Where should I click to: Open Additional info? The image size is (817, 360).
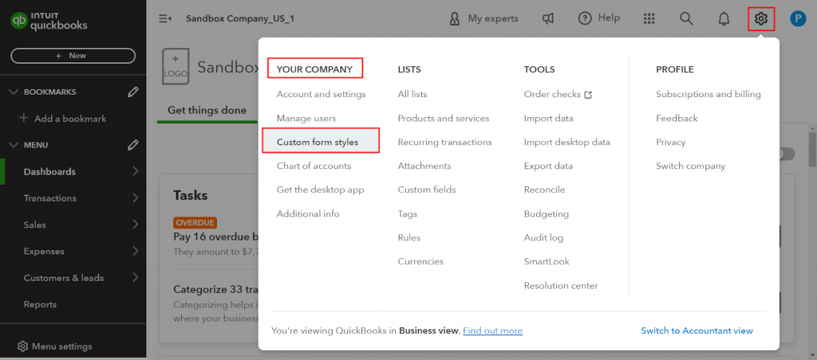tap(308, 213)
